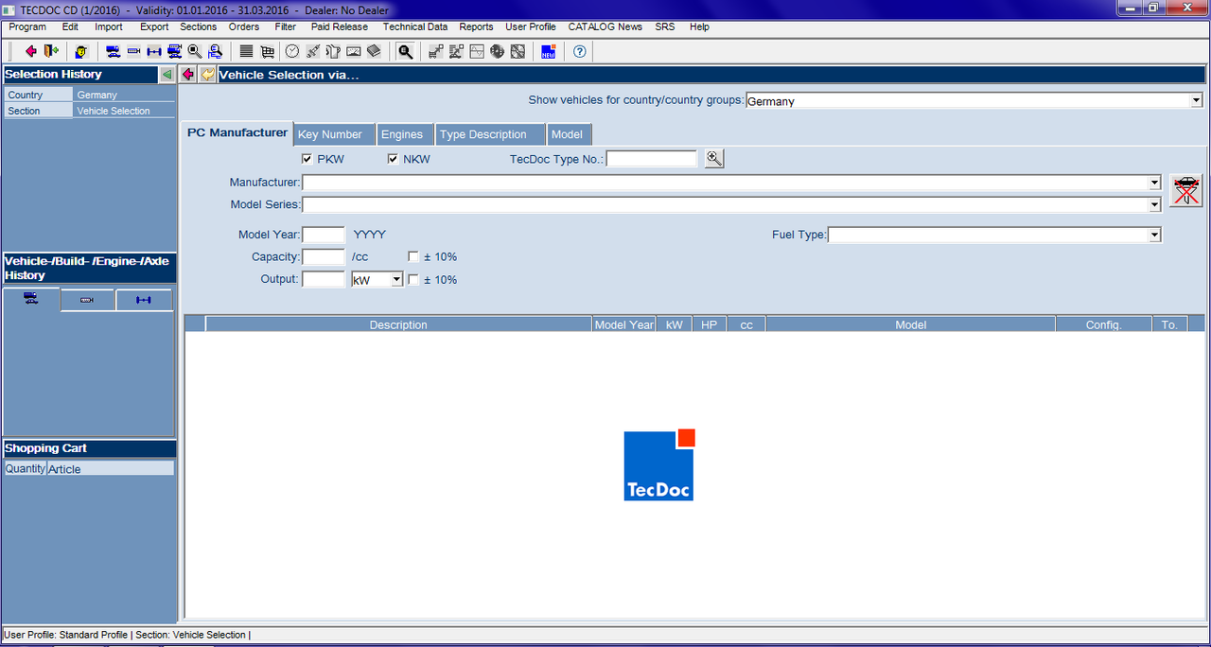
Task: Click the HP column header
Action: tap(710, 324)
